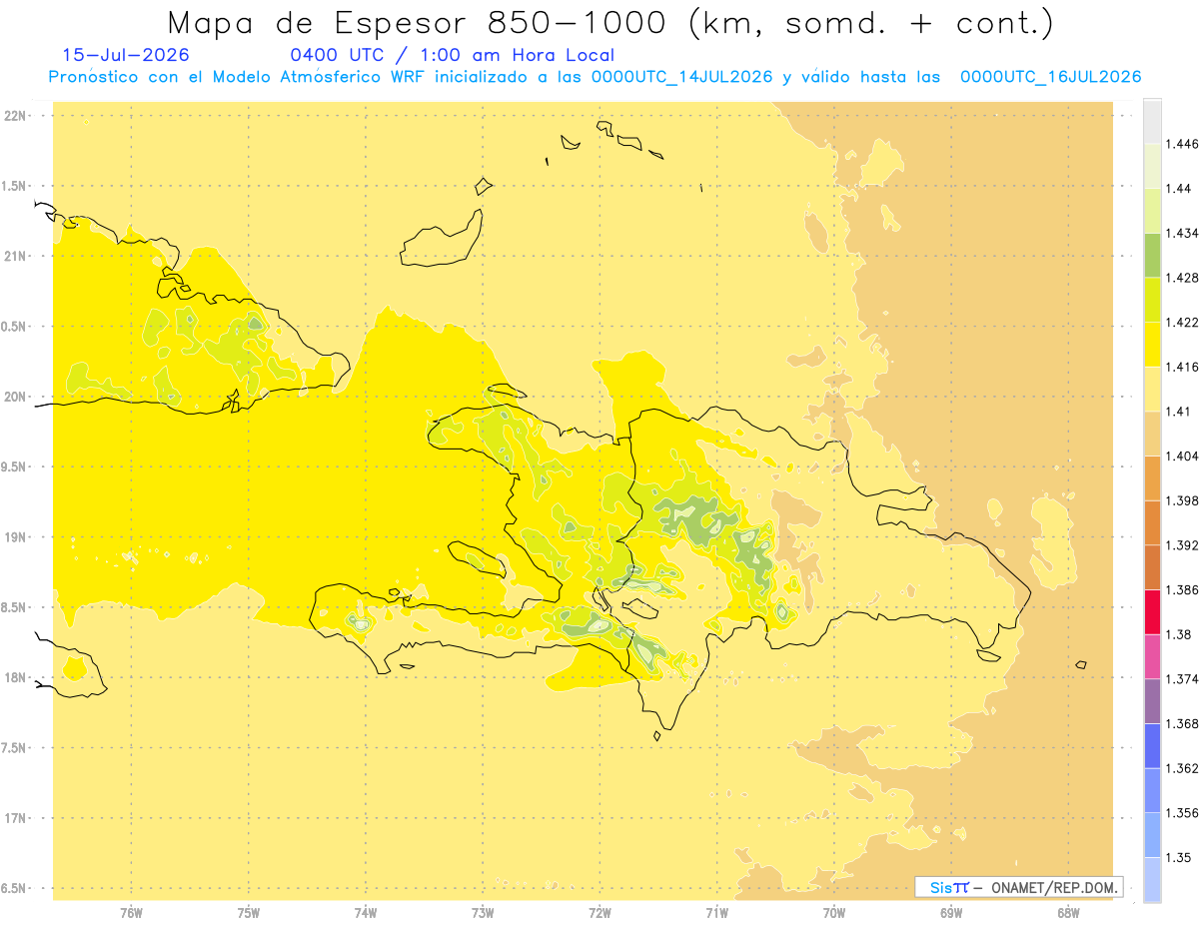Click the 68W longitude label
The height and width of the screenshot is (926, 1199).
tap(1068, 913)
